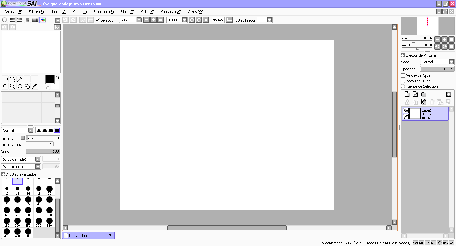
Task: Click the navigator preview thumbnail
Action: pyautogui.click(x=428, y=26)
